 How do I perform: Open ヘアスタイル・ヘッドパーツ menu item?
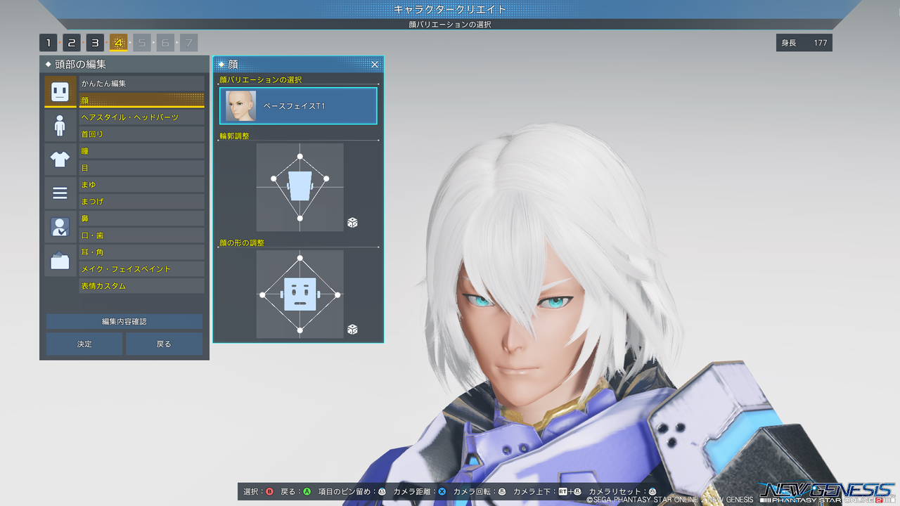[x=141, y=117]
